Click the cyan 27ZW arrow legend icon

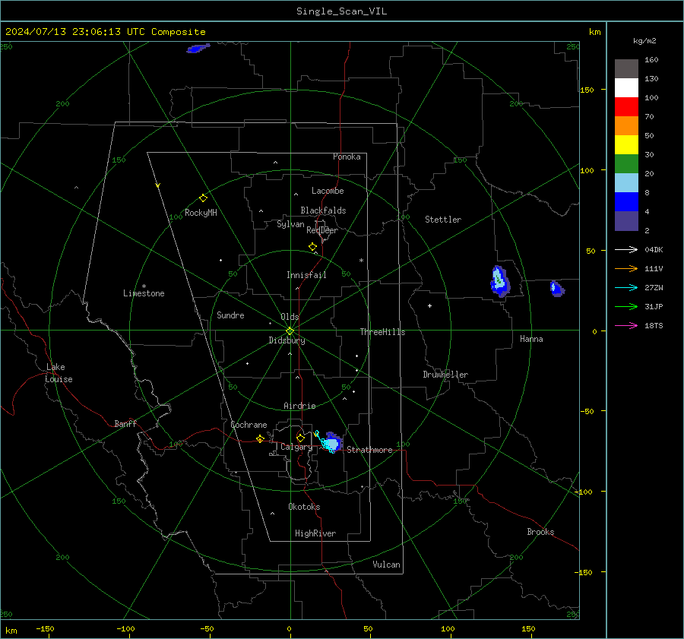pos(626,287)
